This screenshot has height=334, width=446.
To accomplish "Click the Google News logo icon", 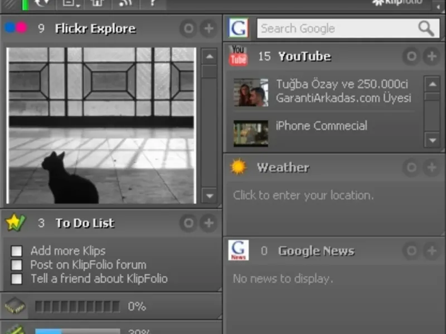I will [239, 250].
